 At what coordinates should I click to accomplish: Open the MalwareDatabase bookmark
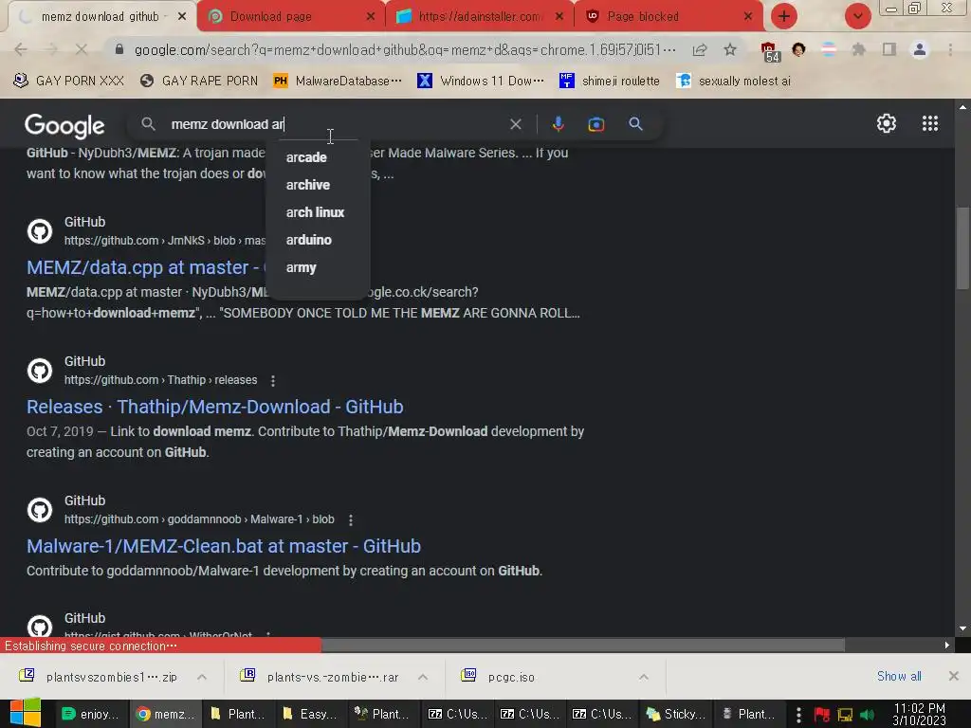tap(338, 81)
